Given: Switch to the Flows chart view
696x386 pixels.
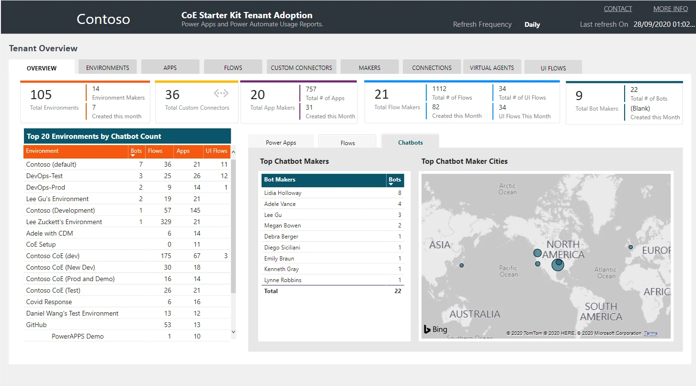Looking at the screenshot, I should (347, 143).
